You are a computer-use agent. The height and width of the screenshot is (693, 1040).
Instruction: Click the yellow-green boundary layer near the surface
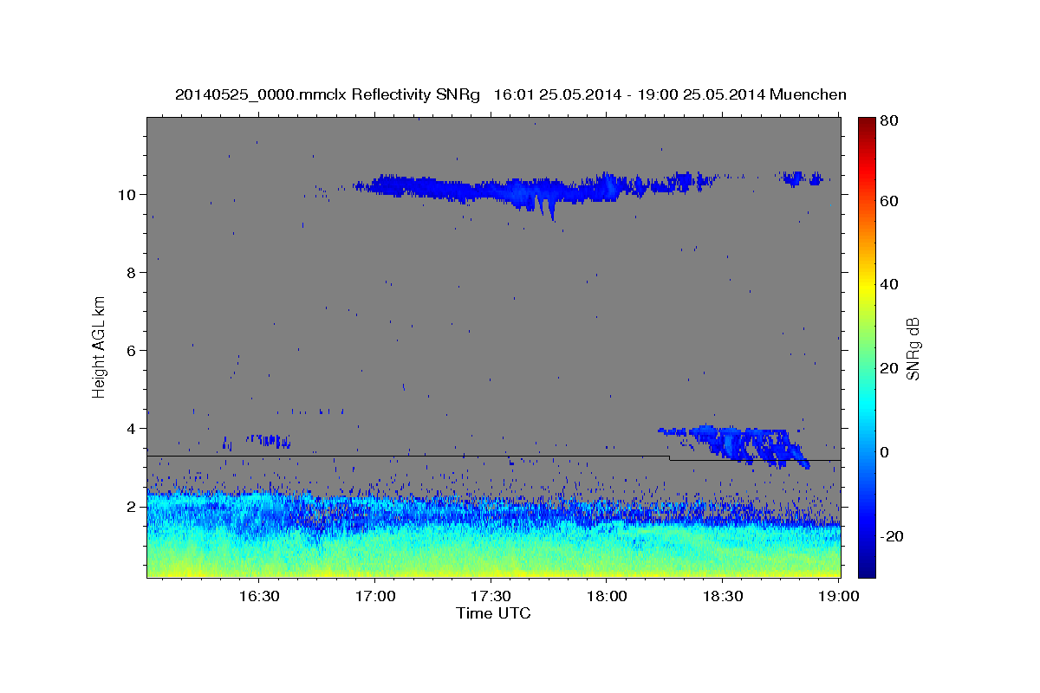click(x=494, y=561)
